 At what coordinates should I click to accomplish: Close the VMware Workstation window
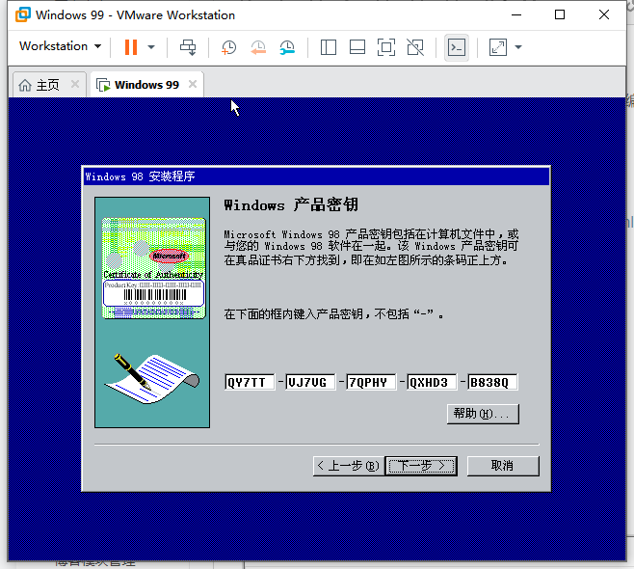pos(604,15)
